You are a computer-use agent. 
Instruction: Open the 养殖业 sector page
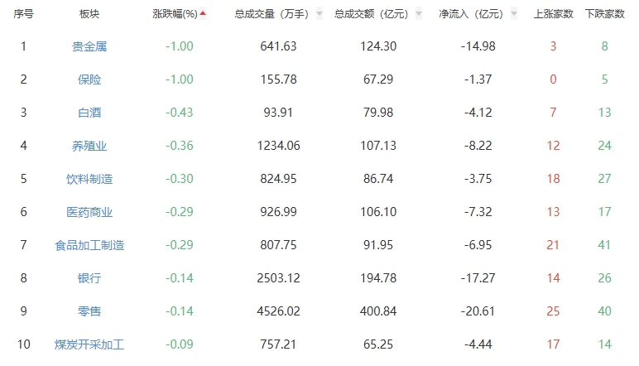[x=89, y=146]
